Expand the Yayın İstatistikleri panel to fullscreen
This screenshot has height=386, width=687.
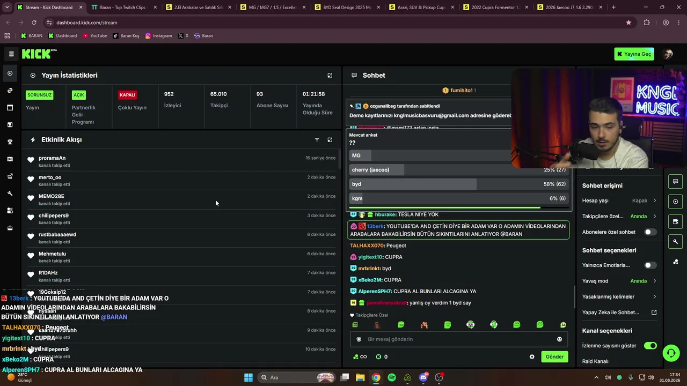click(330, 76)
